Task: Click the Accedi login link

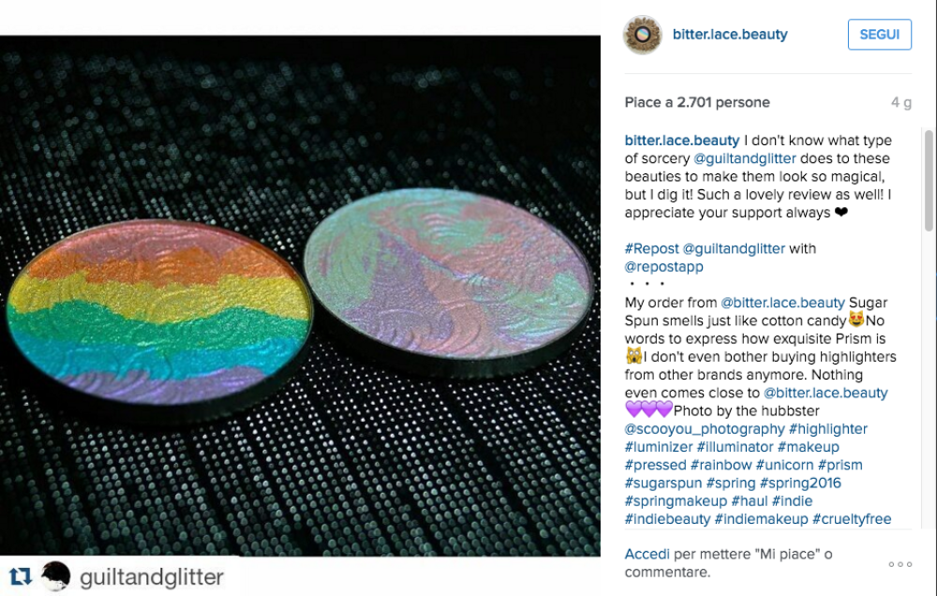Action: [x=647, y=554]
